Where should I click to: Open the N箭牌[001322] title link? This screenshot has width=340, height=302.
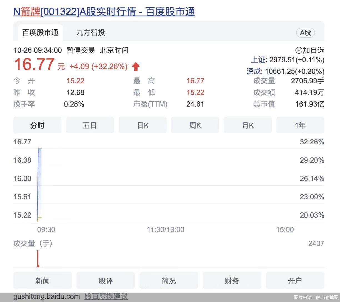pos(104,12)
